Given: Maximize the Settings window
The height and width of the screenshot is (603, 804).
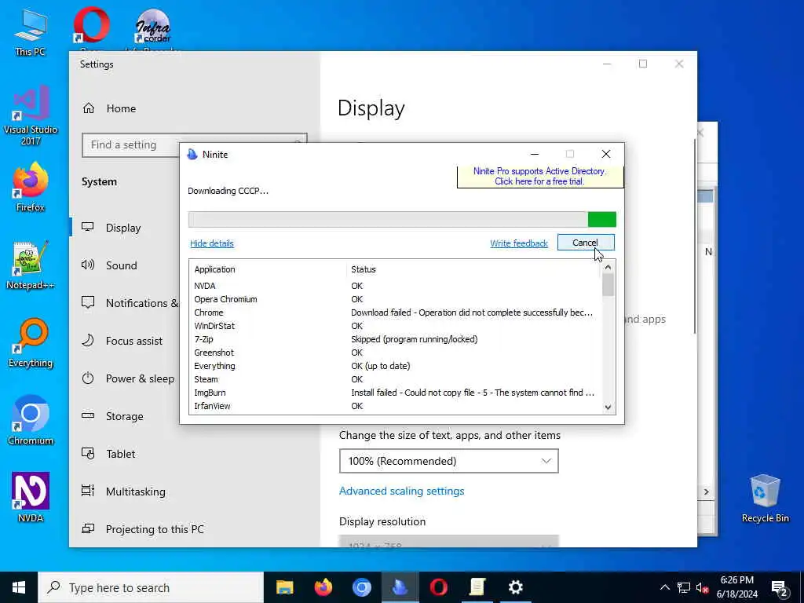Looking at the screenshot, I should point(643,64).
